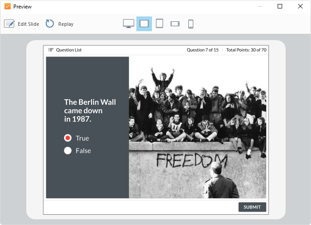This screenshot has width=311, height=225.
Task: Select the tablet portrait preview mode
Action: pyautogui.click(x=159, y=24)
